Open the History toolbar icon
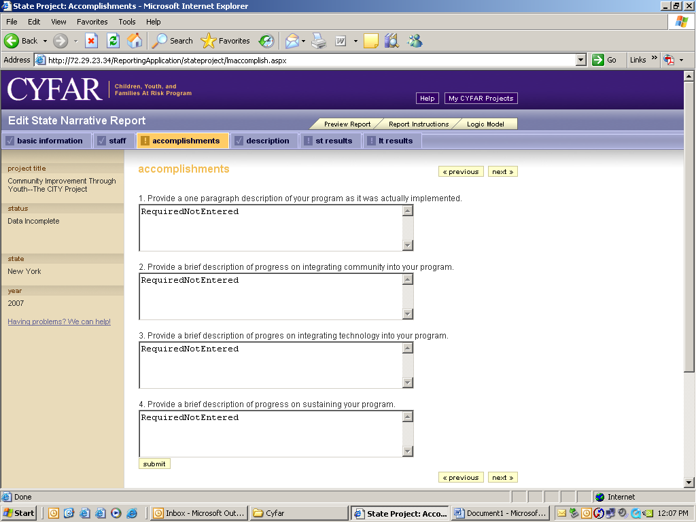The image size is (696, 522). click(x=266, y=41)
